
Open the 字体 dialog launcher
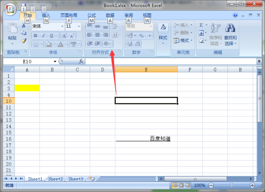(79, 51)
